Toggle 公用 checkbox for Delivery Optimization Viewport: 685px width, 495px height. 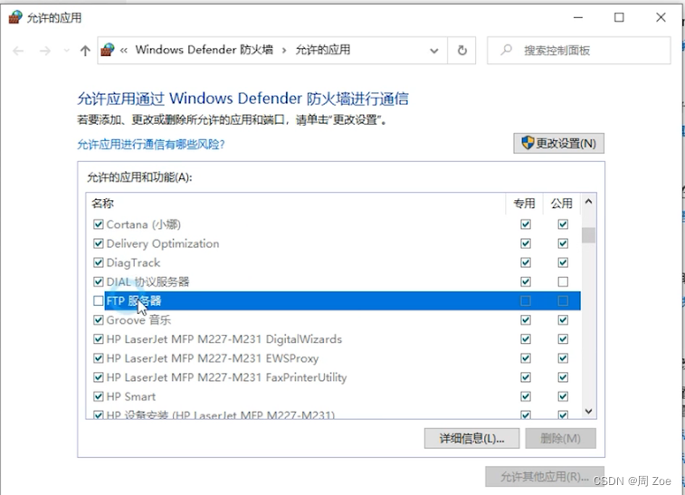tap(563, 243)
